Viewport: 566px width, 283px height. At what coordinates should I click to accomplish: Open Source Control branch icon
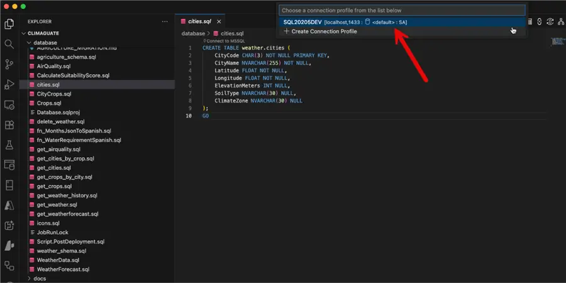tap(9, 65)
